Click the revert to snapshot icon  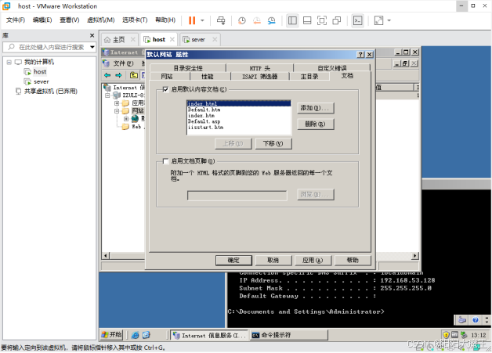(x=257, y=20)
